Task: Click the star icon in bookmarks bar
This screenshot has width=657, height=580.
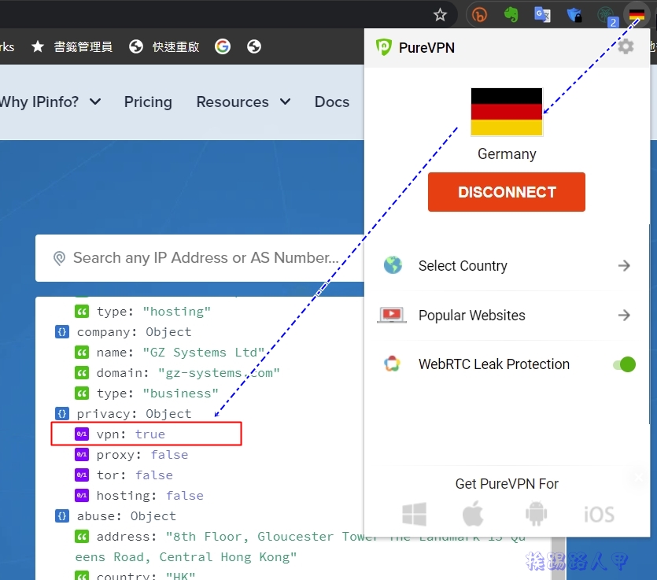Action: coord(38,46)
